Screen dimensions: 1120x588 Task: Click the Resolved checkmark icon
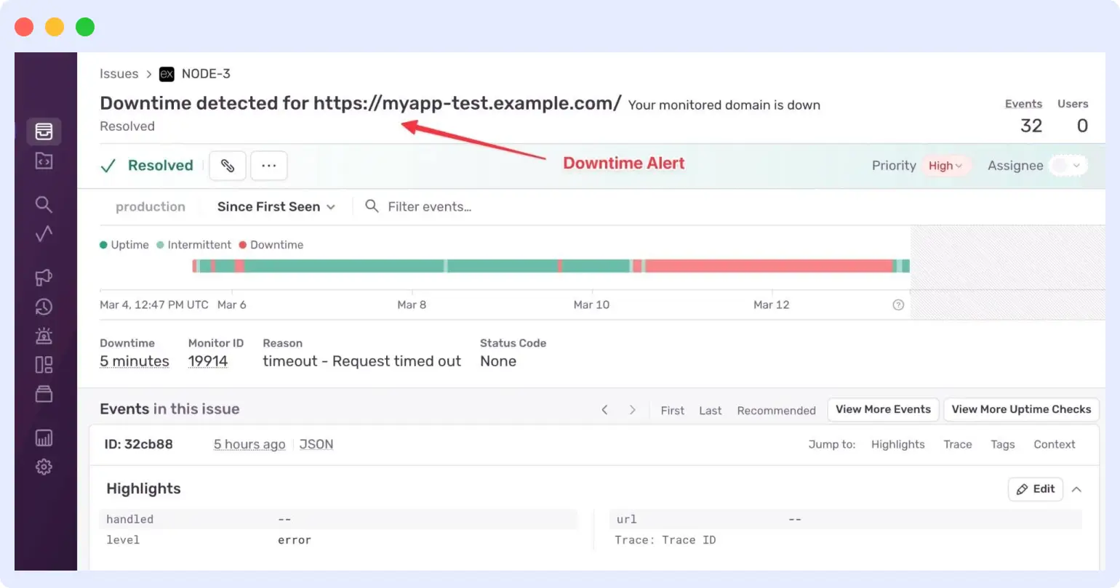pos(108,166)
